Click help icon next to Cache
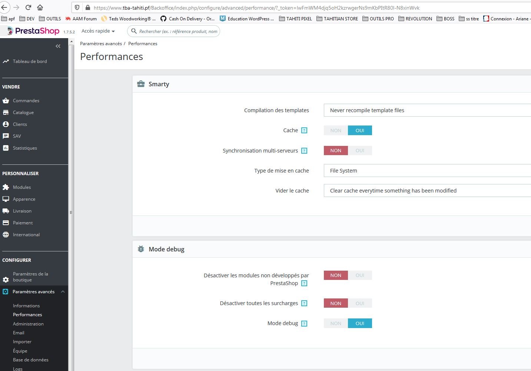The width and height of the screenshot is (531, 371). (304, 130)
